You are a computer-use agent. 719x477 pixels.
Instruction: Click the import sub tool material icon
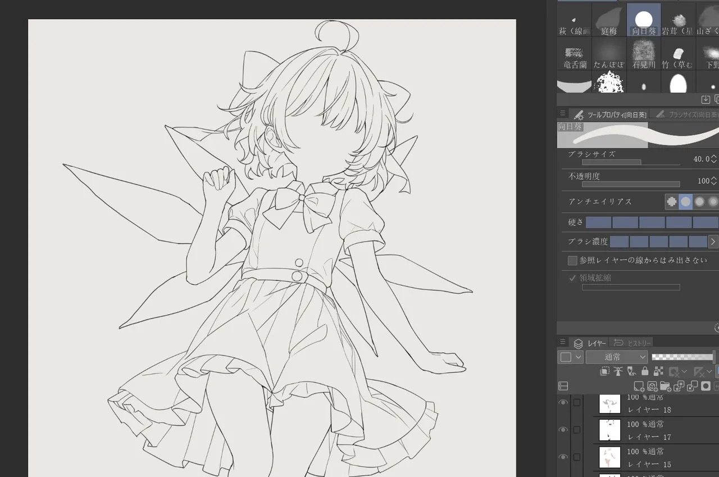[x=706, y=99]
